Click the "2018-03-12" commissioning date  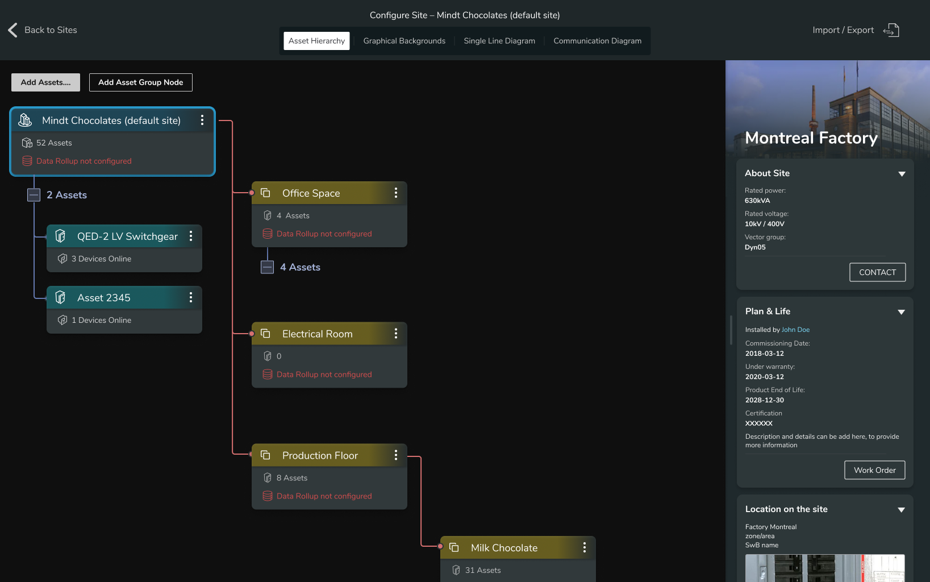[765, 354]
